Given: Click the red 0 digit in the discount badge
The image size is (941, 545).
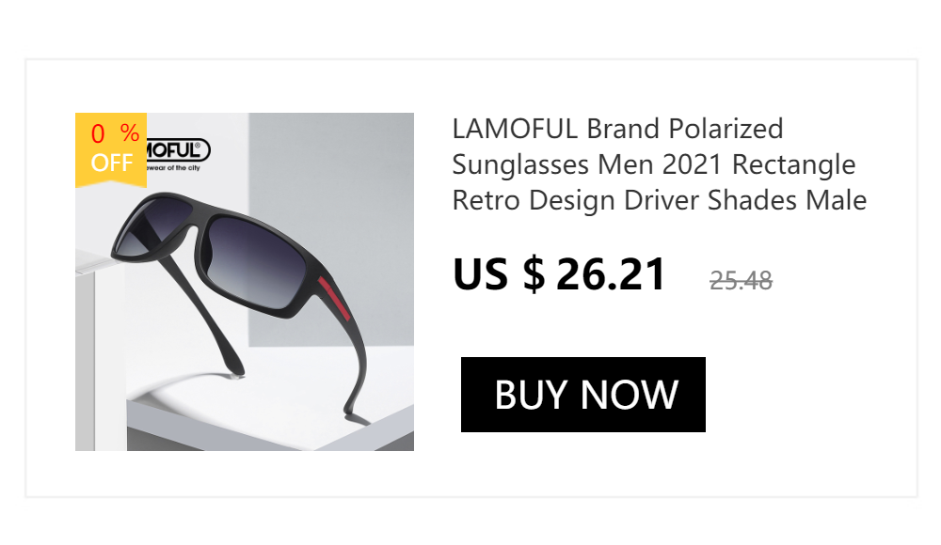Looking at the screenshot, I should point(98,133).
